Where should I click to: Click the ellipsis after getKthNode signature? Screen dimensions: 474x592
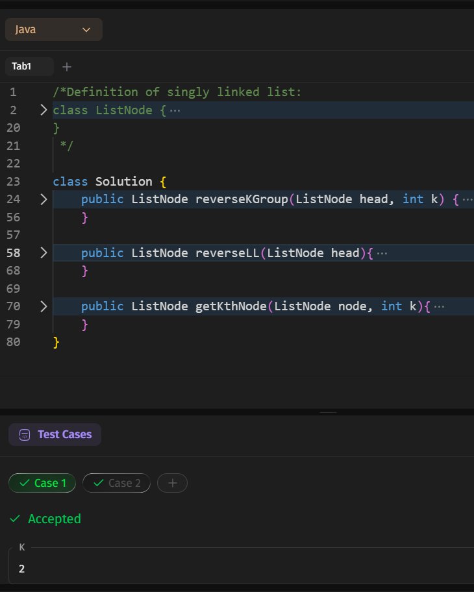(439, 307)
